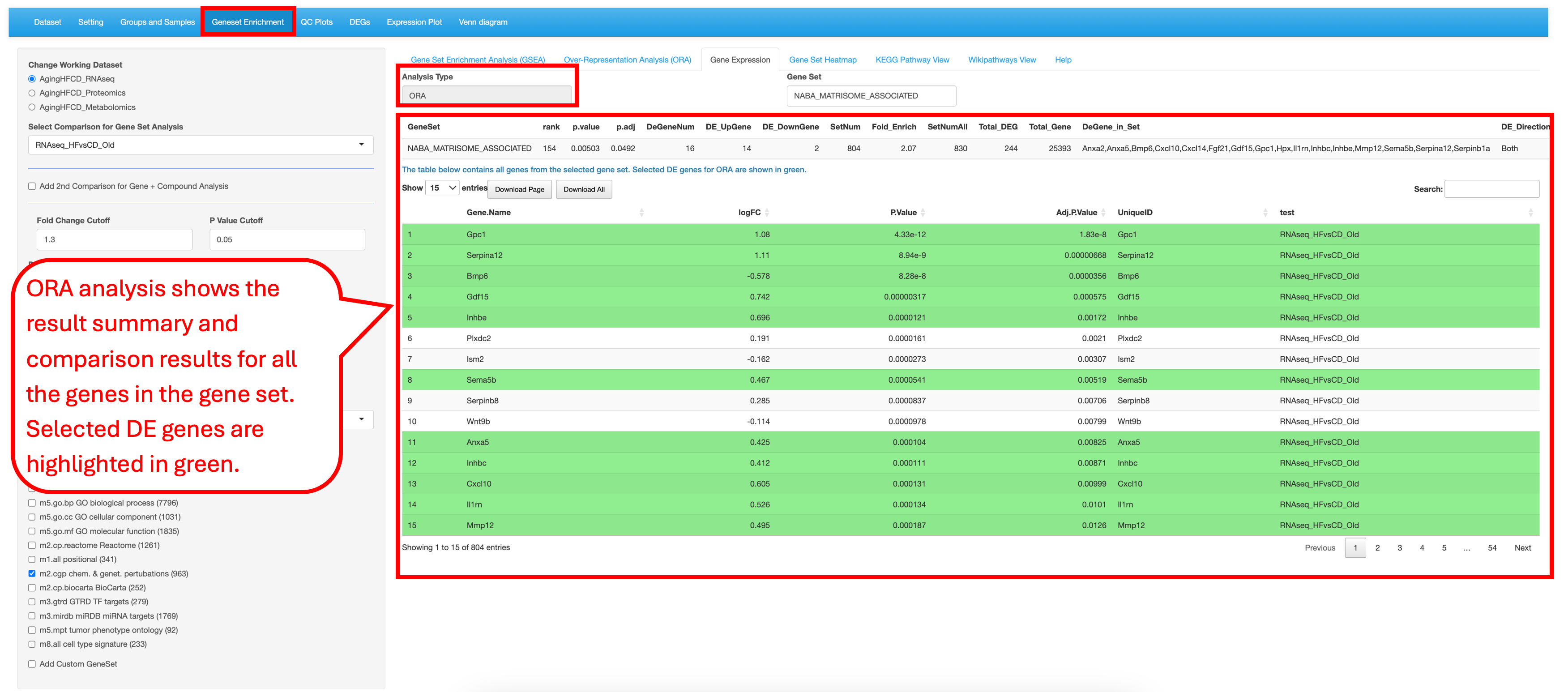Click the P Value Cutoff field

point(287,239)
